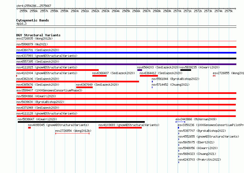Click the red bar under nsv4103693
The width and height of the screenshot is (244, 173).
click(x=120, y=128)
